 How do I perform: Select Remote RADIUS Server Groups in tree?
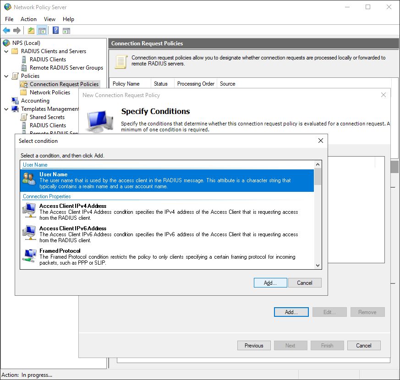point(66,68)
